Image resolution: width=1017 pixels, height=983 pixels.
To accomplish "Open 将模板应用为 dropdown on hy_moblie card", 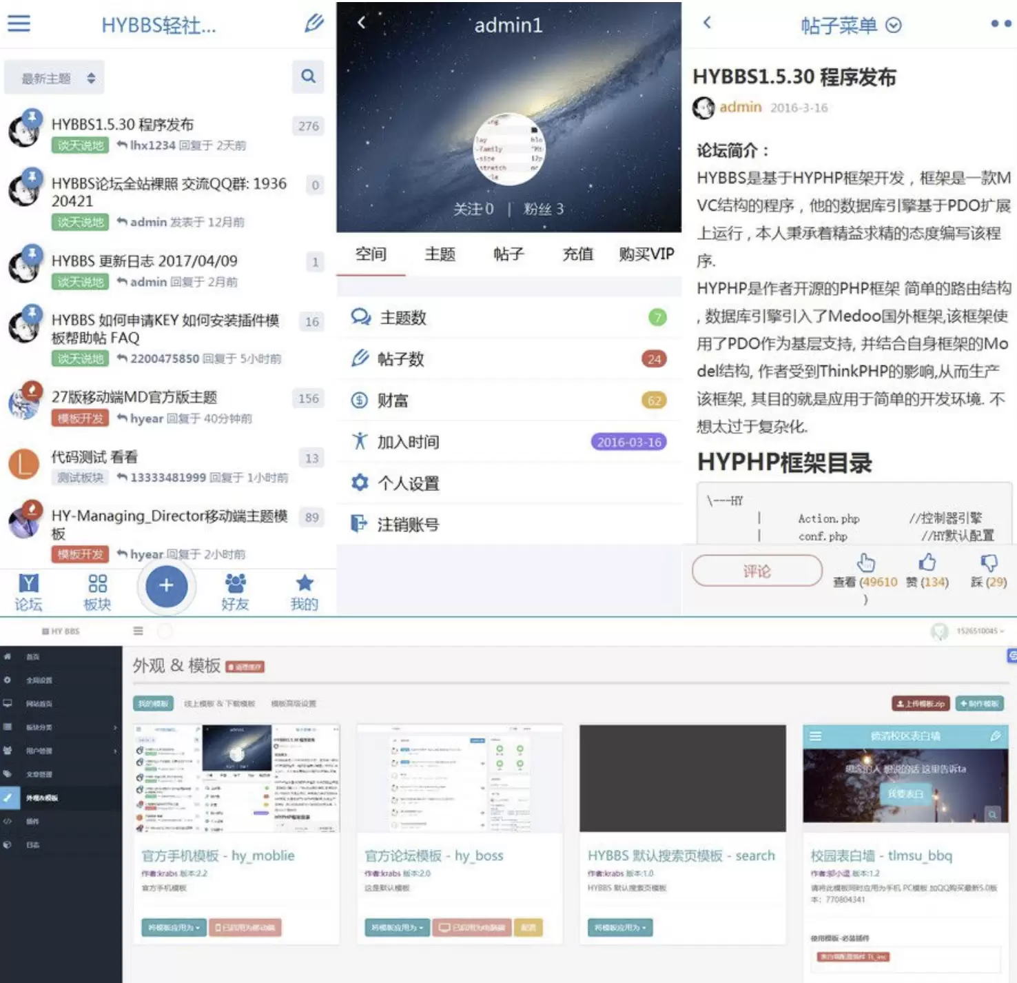I will click(x=174, y=928).
